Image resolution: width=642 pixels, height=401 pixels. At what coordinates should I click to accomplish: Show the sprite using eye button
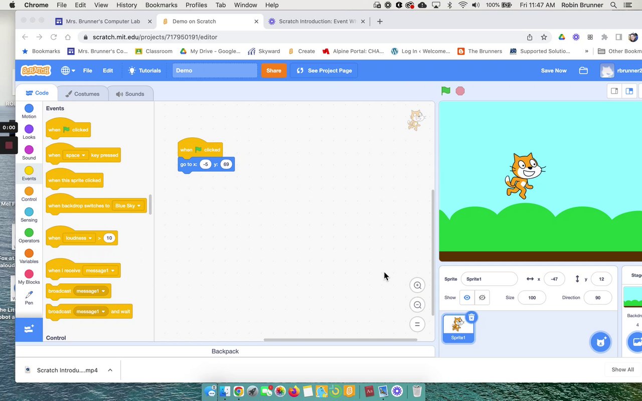pos(467,298)
